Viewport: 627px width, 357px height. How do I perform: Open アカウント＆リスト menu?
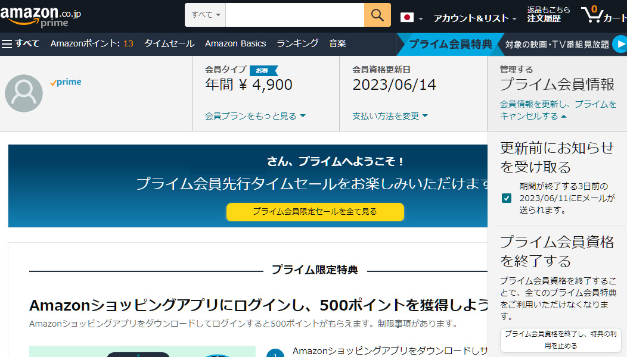click(474, 18)
